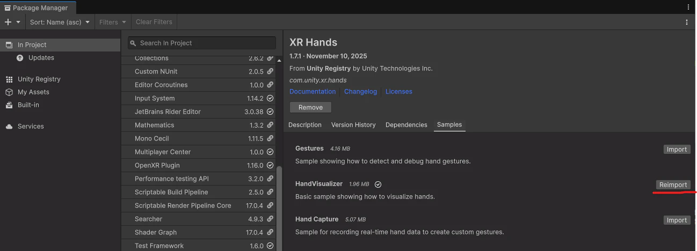The width and height of the screenshot is (697, 251).
Task: Click link icon beside Mono Cecil version
Action: pyautogui.click(x=270, y=138)
